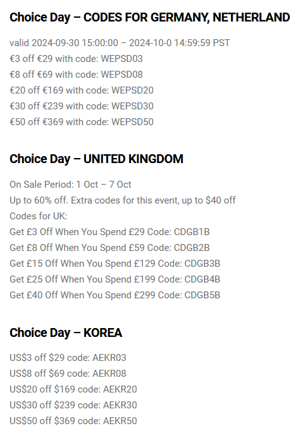Image resolution: width=296 pixels, height=433 pixels.
Task: Select the CDGB2B code line
Action: click(109, 248)
